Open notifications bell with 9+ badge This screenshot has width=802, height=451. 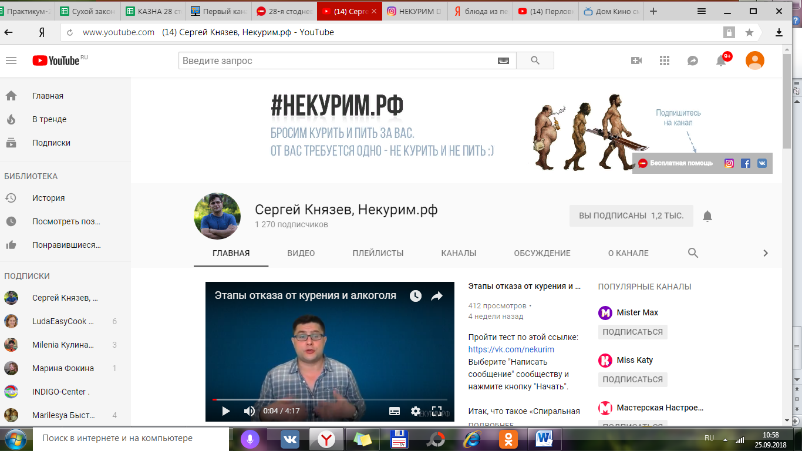tap(722, 60)
